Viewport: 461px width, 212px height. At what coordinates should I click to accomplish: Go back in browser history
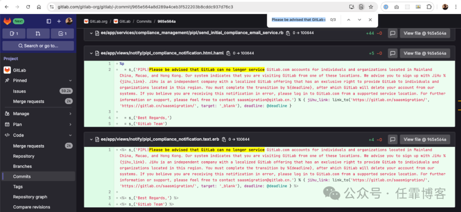pos(7,7)
